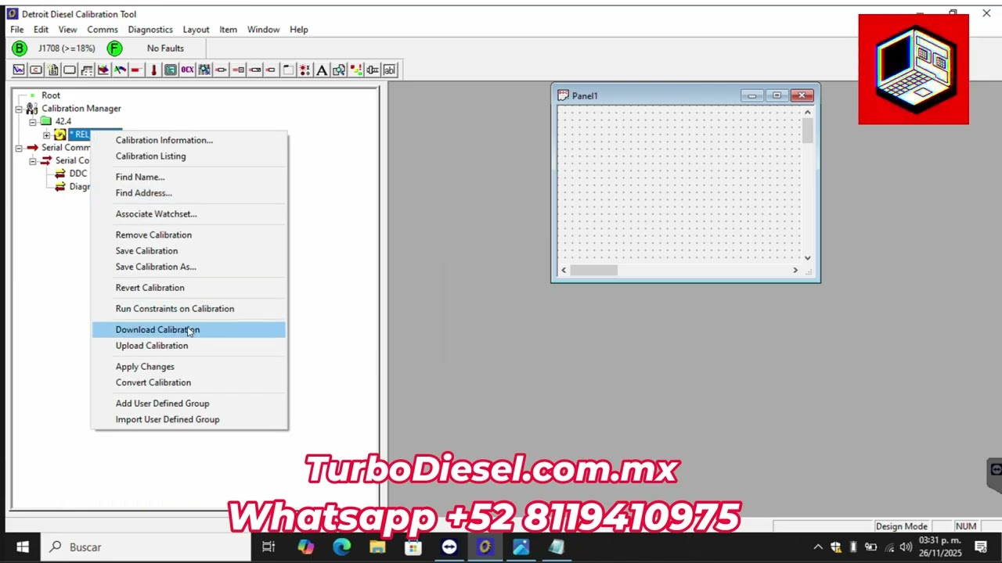Viewport: 1002px width, 563px height.
Task: Select the Diagn tree item
Action: point(80,187)
